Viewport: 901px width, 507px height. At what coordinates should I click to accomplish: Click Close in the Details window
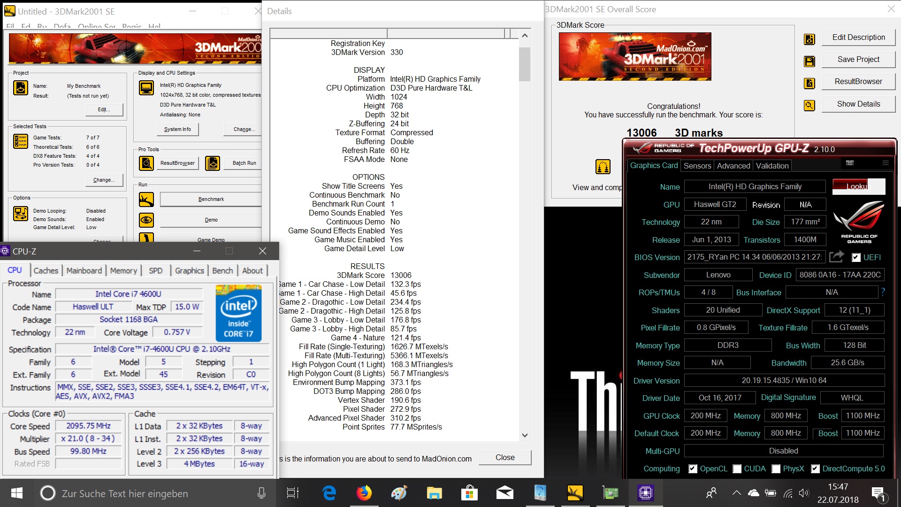tap(505, 457)
